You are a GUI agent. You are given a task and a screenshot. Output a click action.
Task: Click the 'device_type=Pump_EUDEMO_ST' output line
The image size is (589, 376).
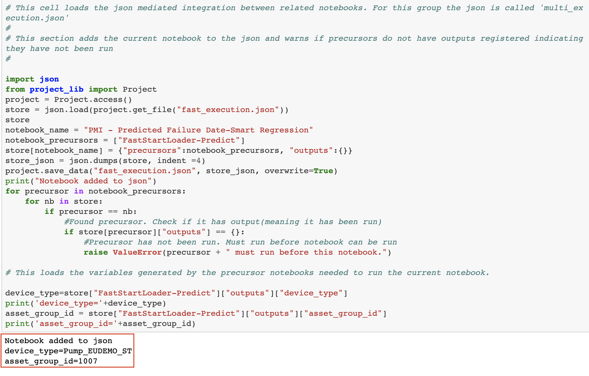tap(68, 351)
